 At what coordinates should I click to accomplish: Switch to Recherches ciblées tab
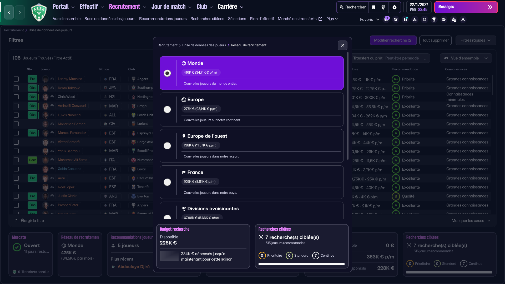(207, 19)
